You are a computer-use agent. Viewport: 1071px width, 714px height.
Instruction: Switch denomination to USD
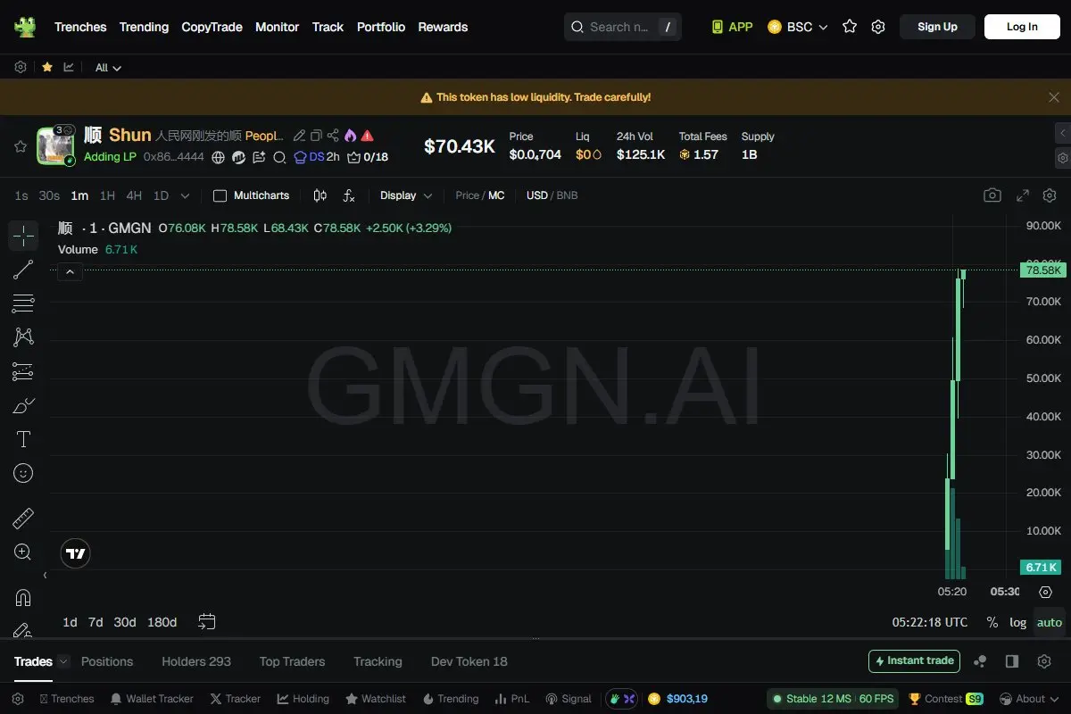pos(537,195)
